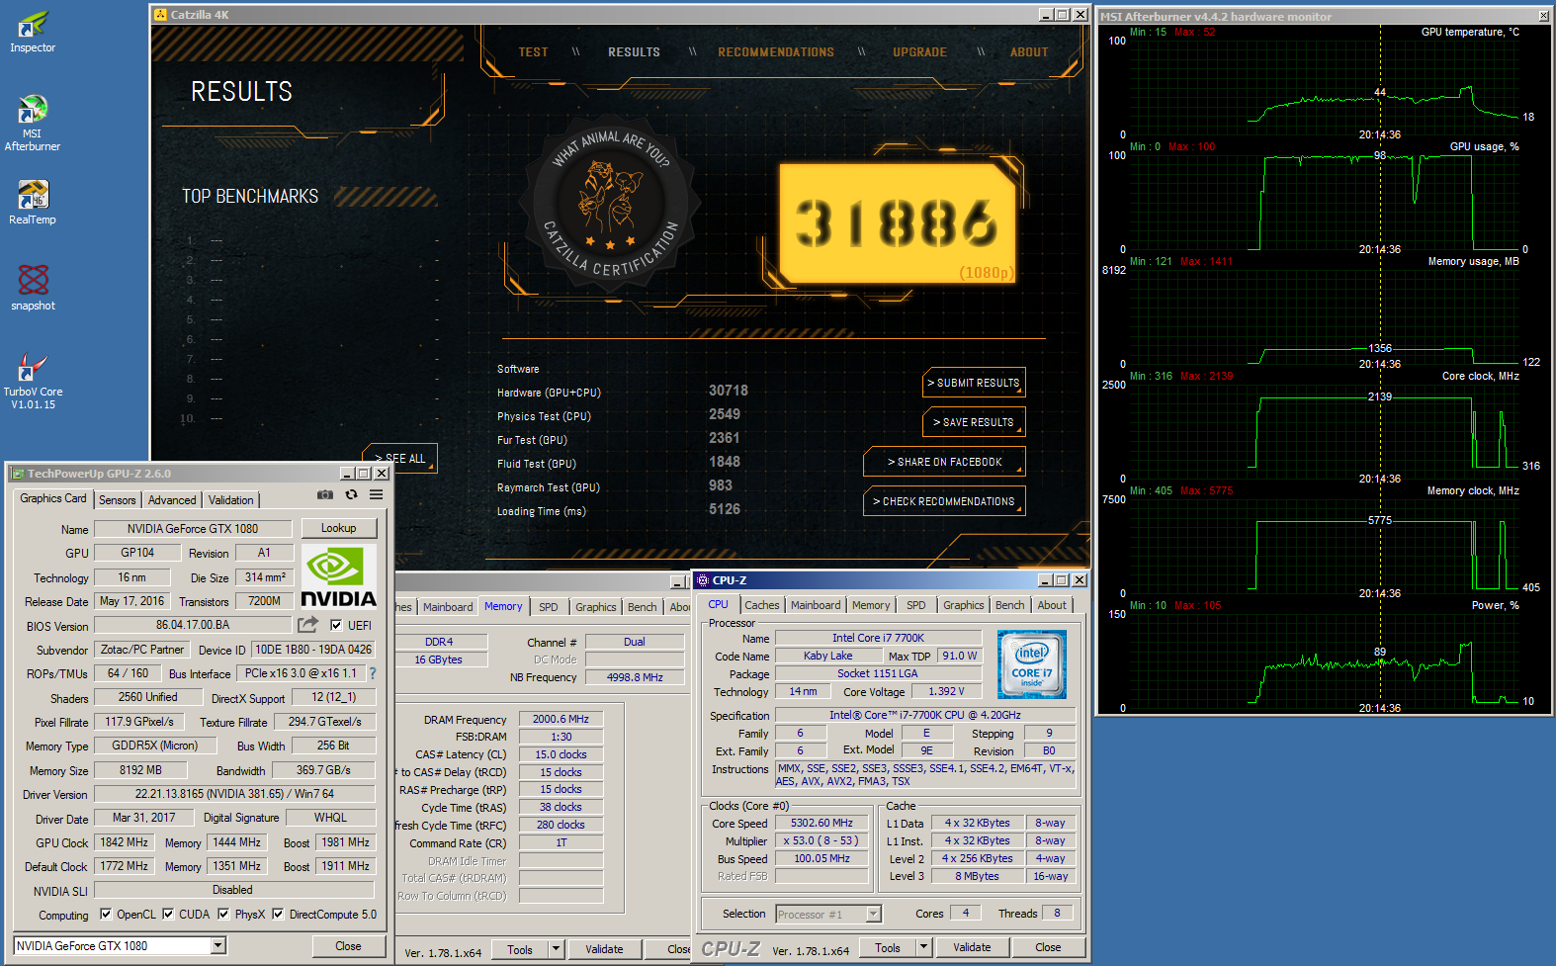Toggle the PhysX checkbox

(x=223, y=915)
